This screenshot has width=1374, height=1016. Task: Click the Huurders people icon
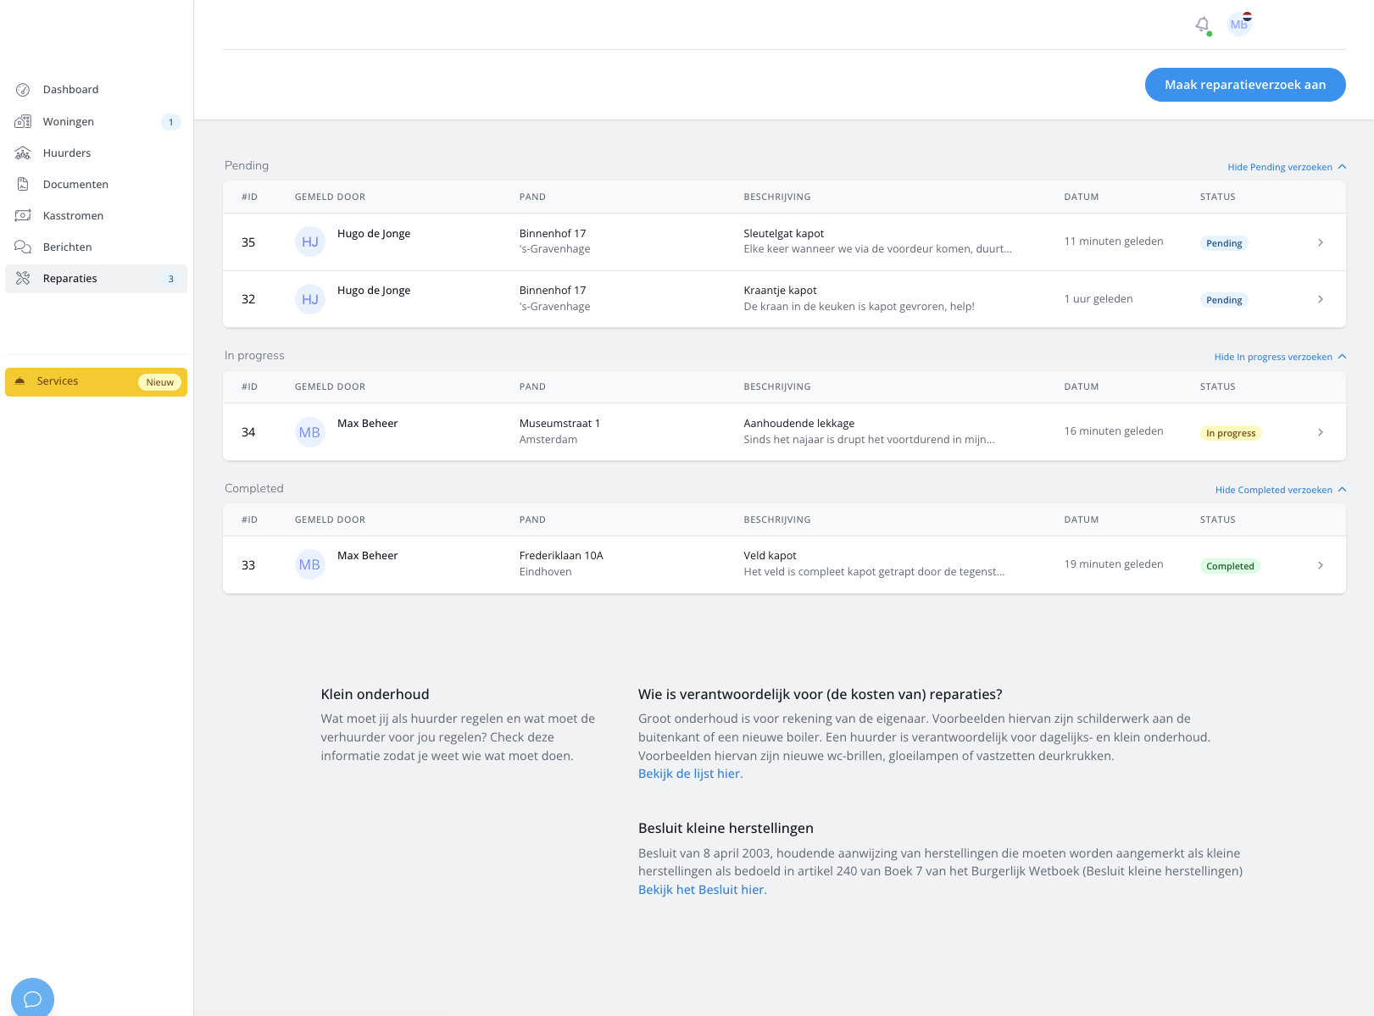point(23,153)
